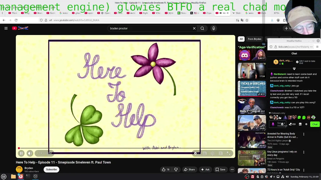Open the 'Age-Verification' video thumbnail
The height and width of the screenshot is (180, 321).
pyautogui.click(x=252, y=53)
